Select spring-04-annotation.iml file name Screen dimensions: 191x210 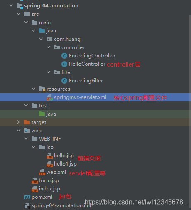click(x=61, y=205)
